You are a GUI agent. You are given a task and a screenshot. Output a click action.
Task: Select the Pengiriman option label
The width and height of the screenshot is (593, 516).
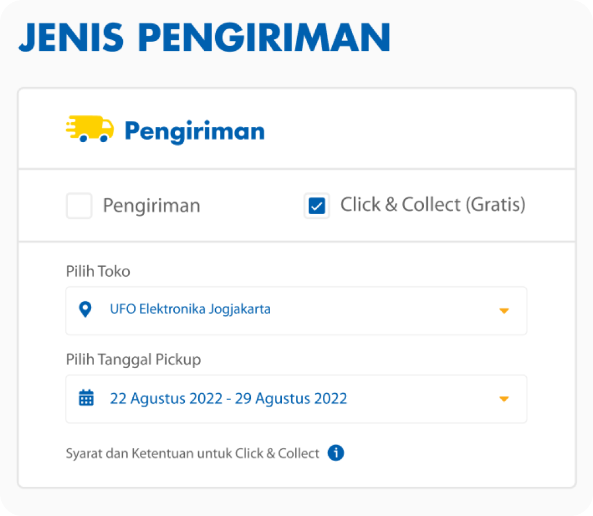[151, 206]
